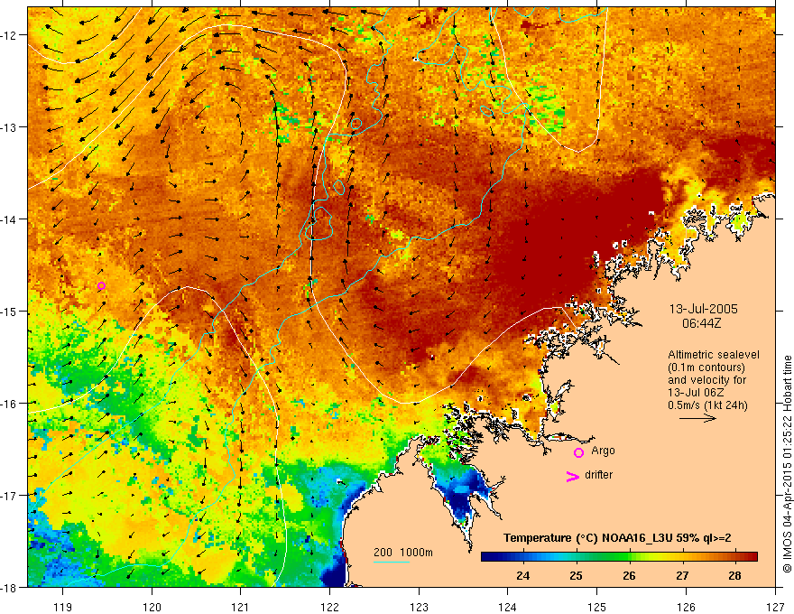Image resolution: width=794 pixels, height=614 pixels.
Task: Click longitude axis label '121'
Action: [x=240, y=607]
